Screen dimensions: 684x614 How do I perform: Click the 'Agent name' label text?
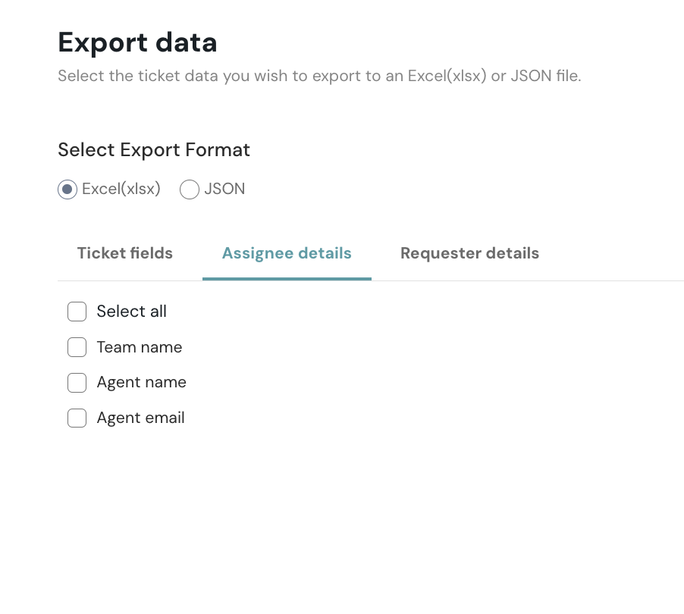[x=141, y=383]
